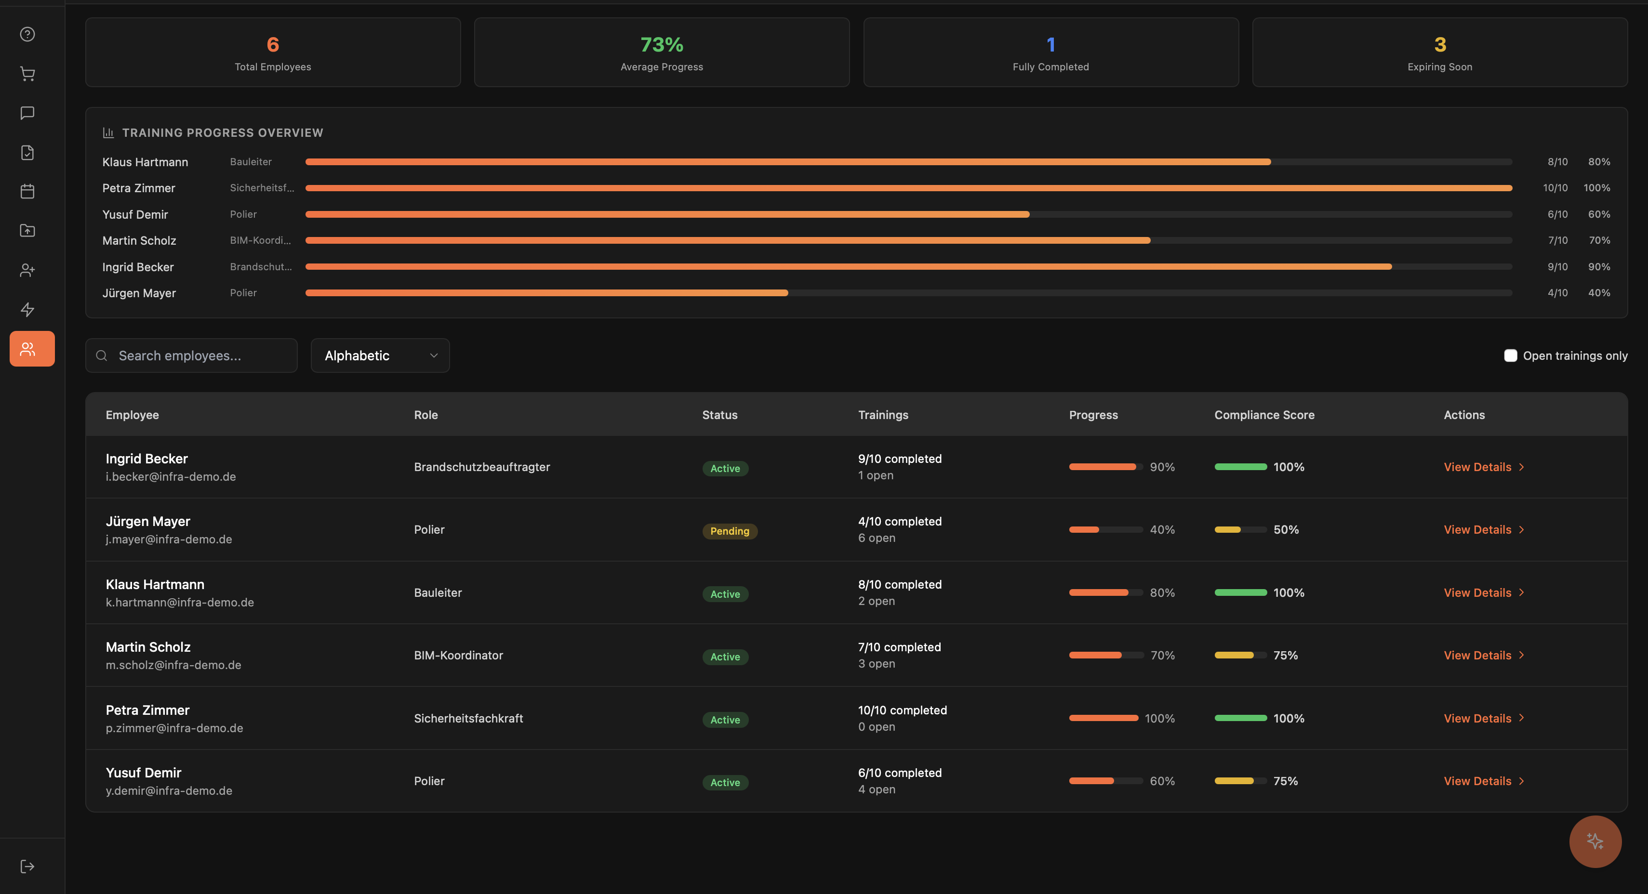Screen dimensions: 1648x894
Task: Click the search magnifier icon
Action: click(101, 355)
